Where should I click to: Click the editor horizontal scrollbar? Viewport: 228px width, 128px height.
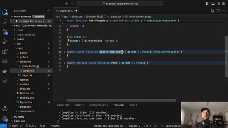121,100
